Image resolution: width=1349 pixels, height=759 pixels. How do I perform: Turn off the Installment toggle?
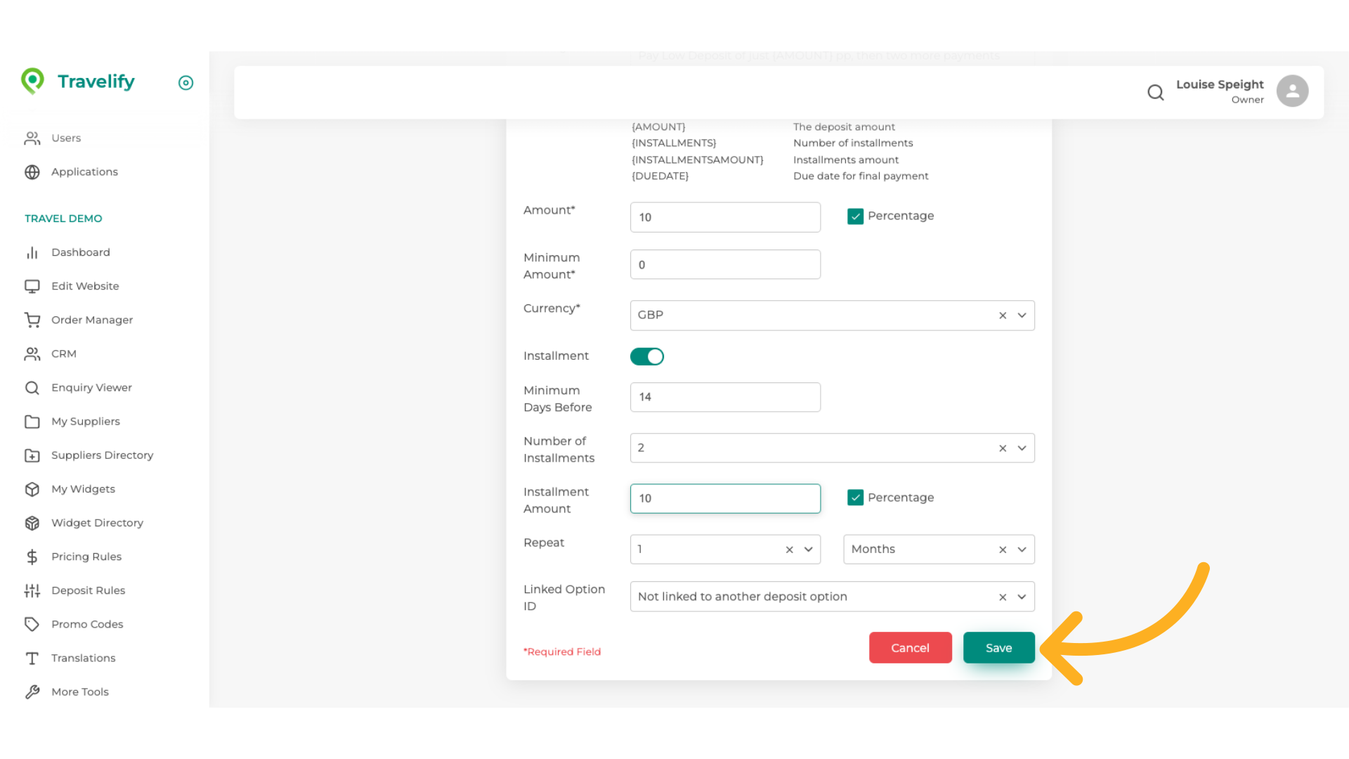[646, 356]
